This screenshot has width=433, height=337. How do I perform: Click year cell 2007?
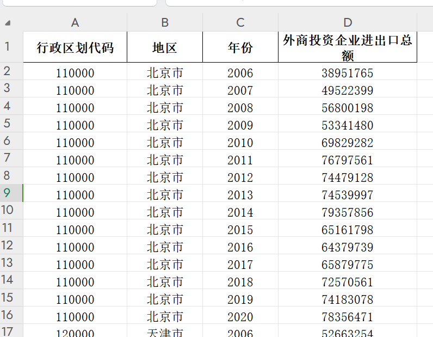coord(240,89)
